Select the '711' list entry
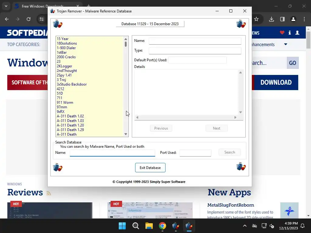 (60, 98)
